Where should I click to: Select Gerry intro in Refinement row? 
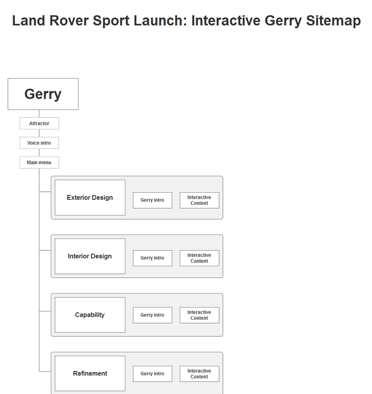click(x=153, y=374)
